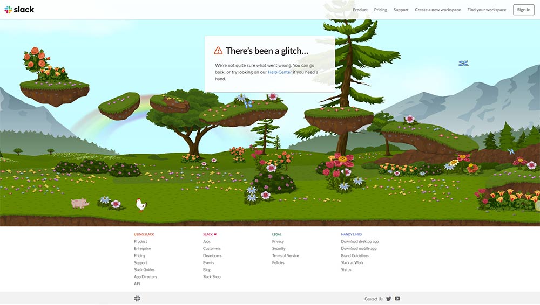This screenshot has height=305, width=540.
Task: Visit the Blog link
Action: [207, 270]
